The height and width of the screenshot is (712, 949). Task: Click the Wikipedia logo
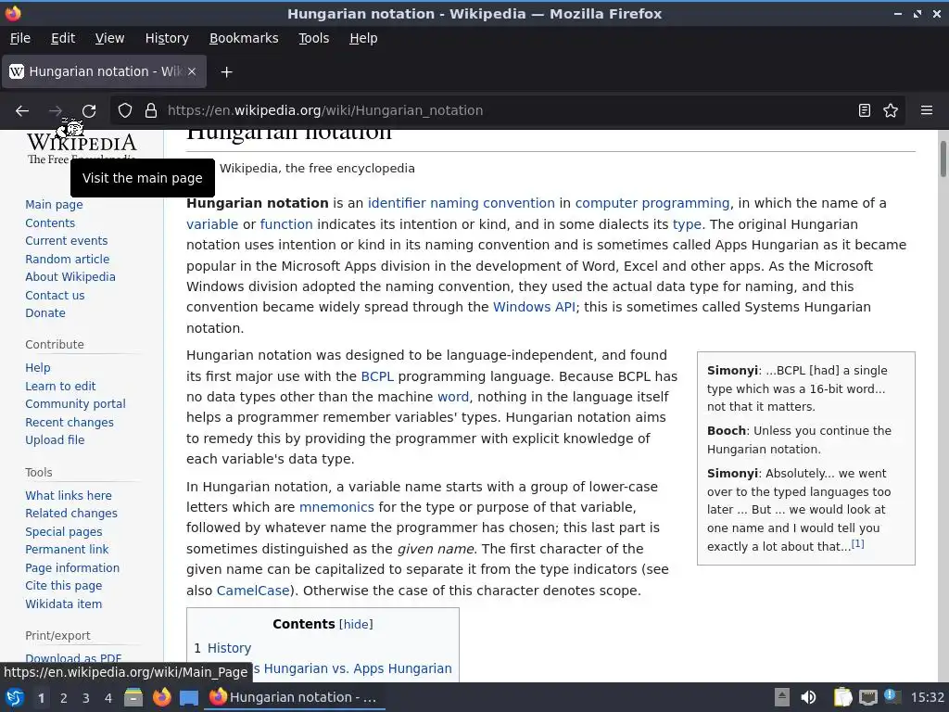click(x=82, y=147)
